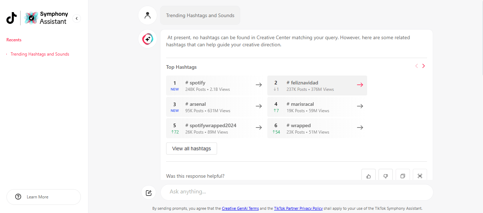This screenshot has height=213, width=483.
Task: Click the screenshot capture icon
Action: tap(420, 176)
